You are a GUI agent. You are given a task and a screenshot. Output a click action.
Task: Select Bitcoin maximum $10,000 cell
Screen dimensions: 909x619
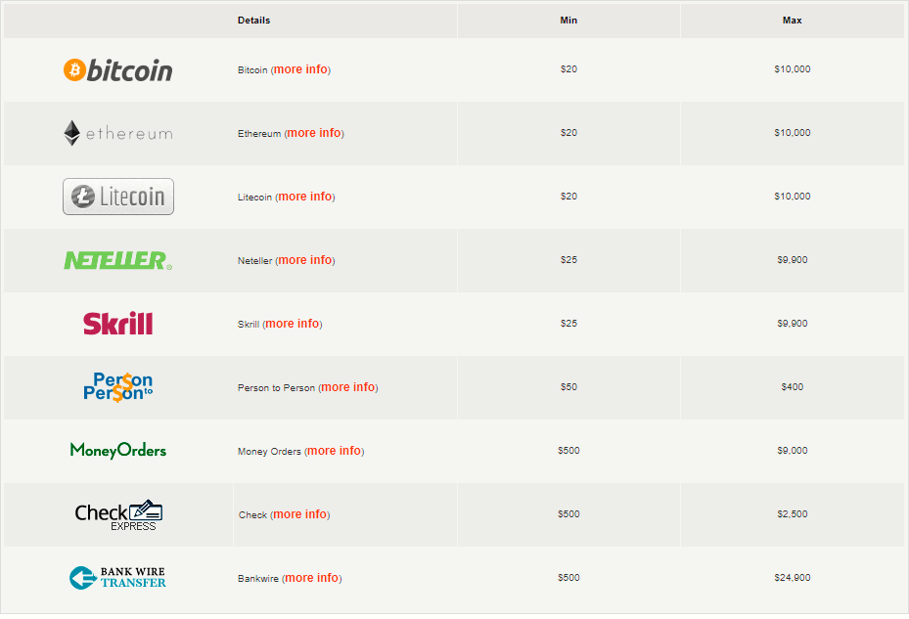792,69
